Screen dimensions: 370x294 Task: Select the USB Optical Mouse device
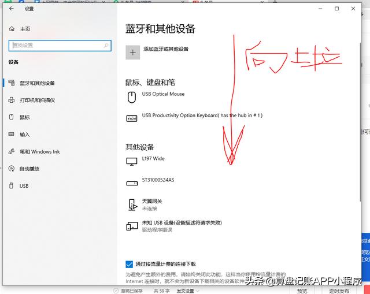[x=156, y=97]
